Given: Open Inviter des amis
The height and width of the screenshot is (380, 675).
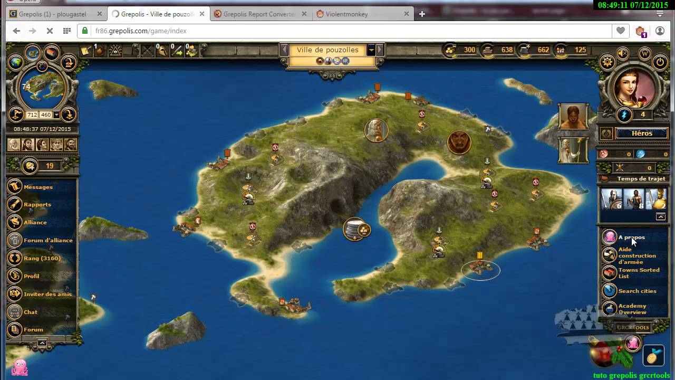Looking at the screenshot, I should click(x=47, y=294).
